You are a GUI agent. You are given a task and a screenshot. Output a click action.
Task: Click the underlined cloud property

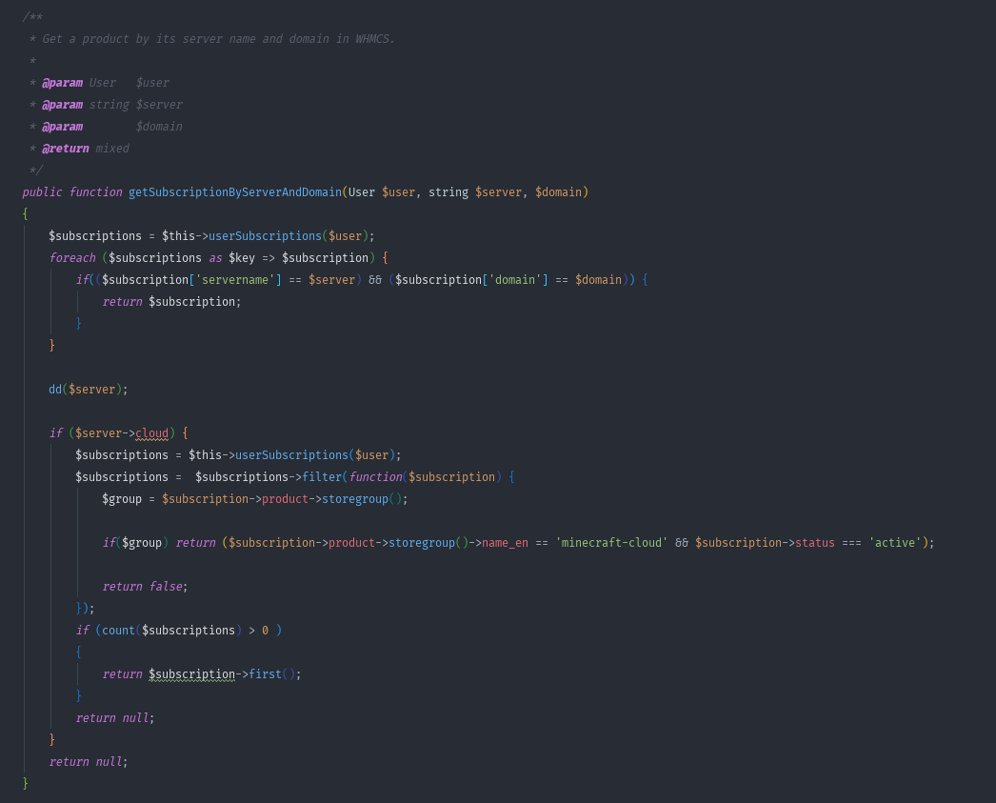click(152, 433)
